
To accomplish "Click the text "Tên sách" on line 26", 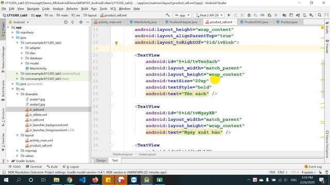I will click(x=196, y=94).
